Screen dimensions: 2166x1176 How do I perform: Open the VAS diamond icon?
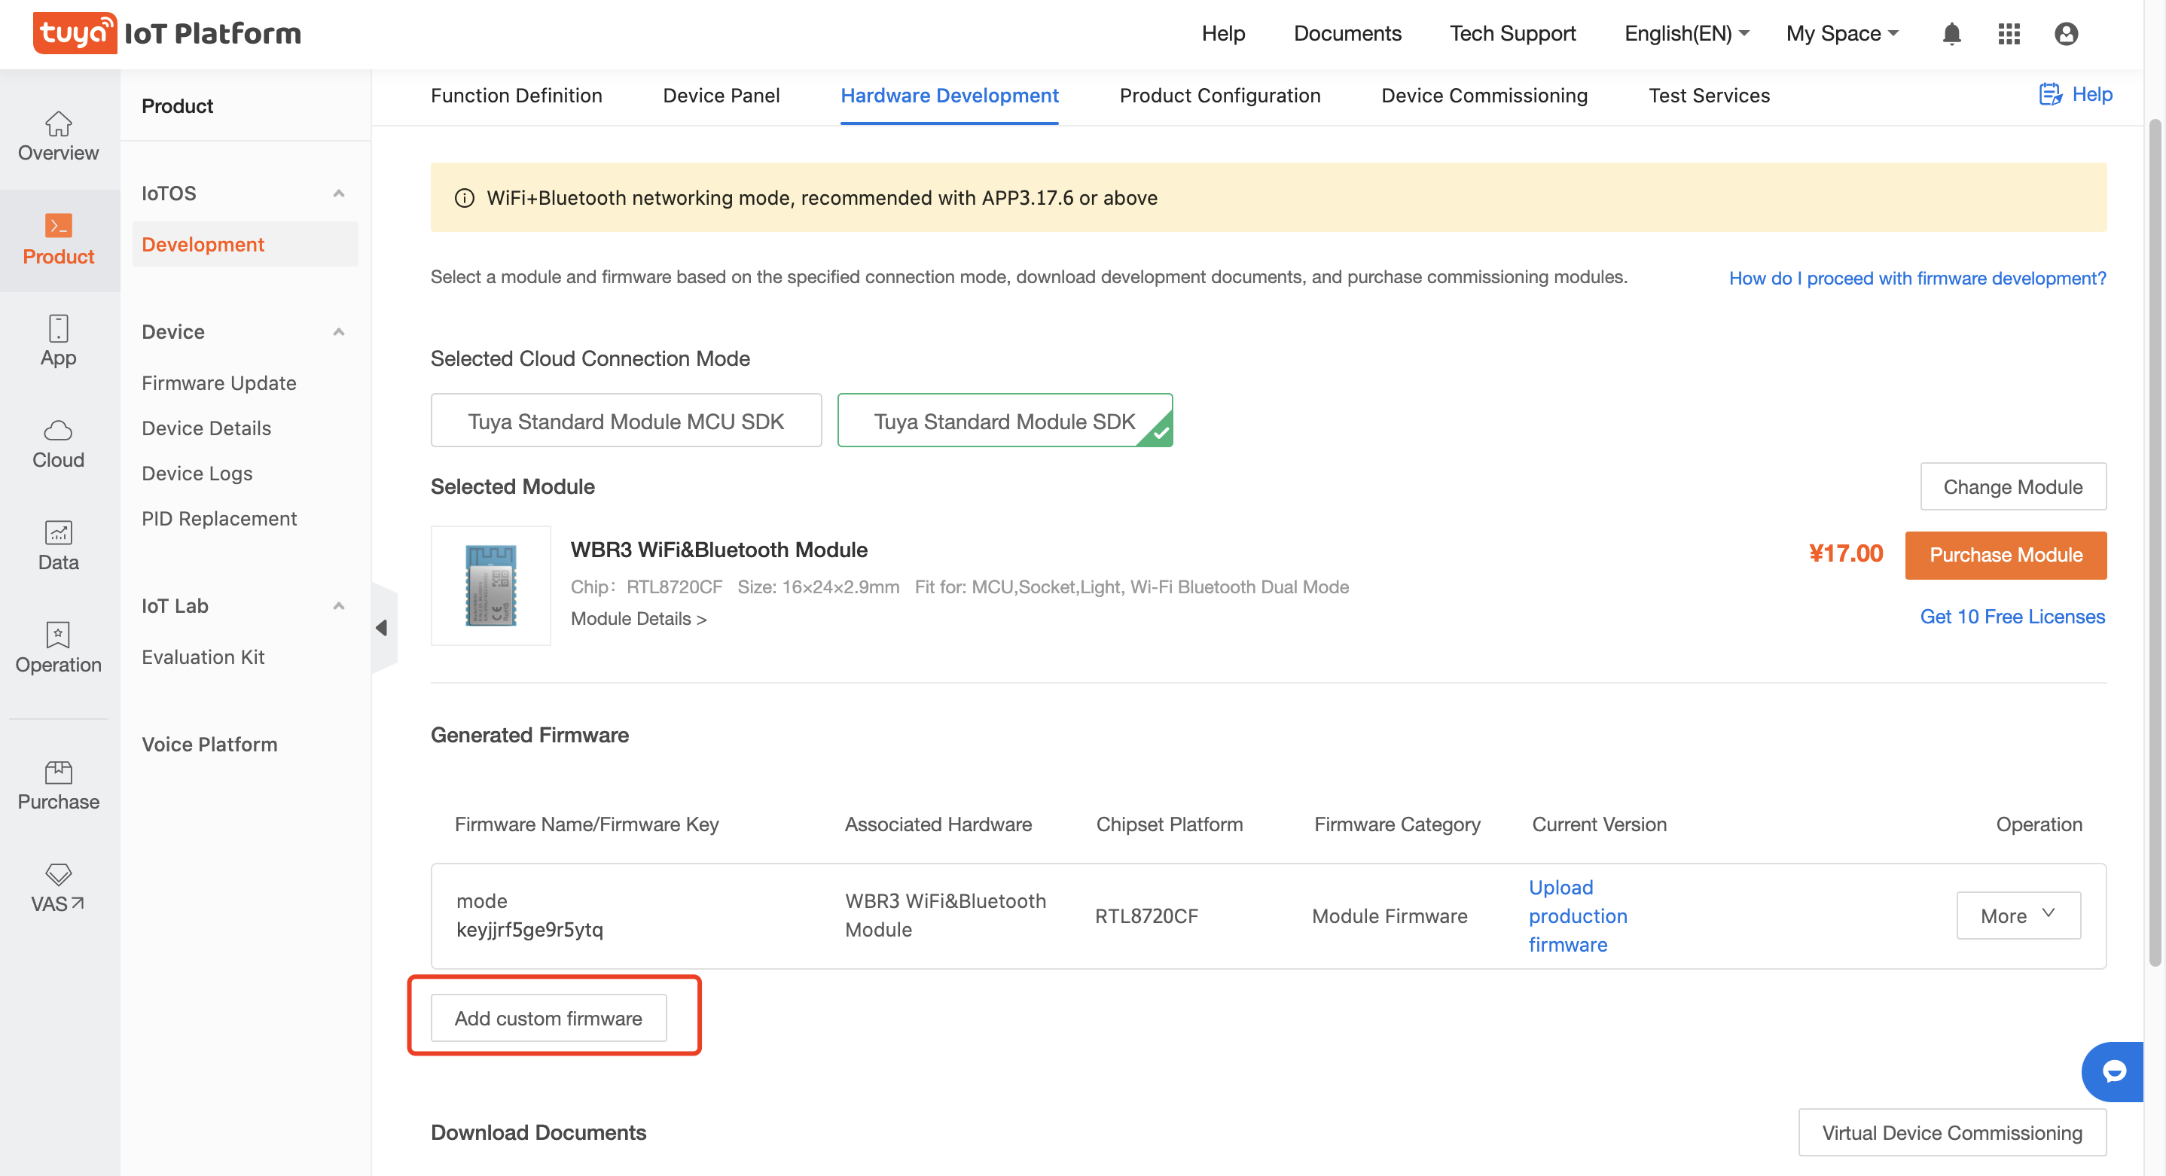[58, 874]
